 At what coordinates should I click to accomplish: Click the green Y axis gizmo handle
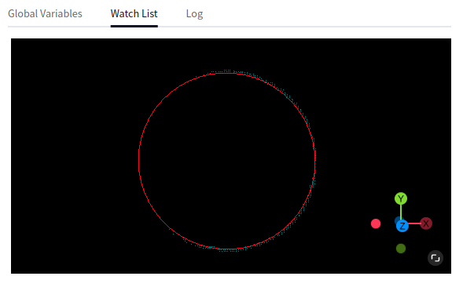tap(401, 199)
